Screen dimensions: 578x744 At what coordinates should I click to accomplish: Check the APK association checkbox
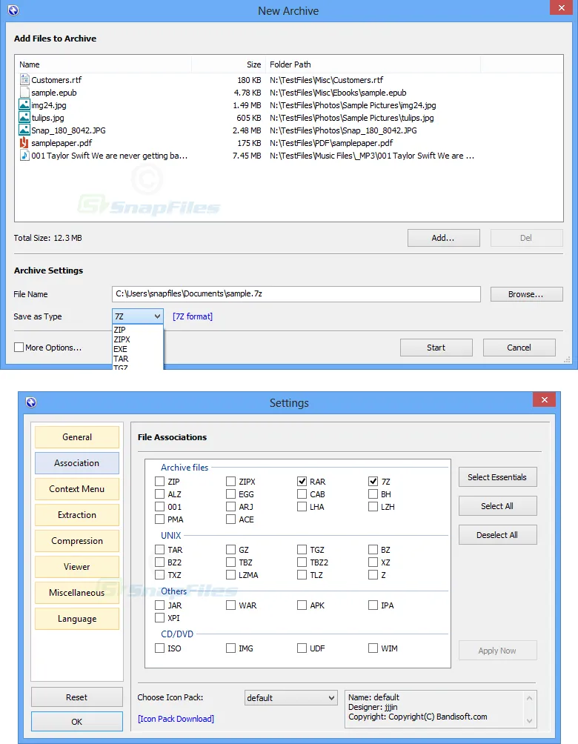pyautogui.click(x=302, y=605)
